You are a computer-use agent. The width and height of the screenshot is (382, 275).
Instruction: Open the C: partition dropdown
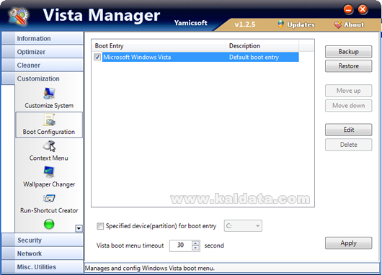click(x=243, y=226)
